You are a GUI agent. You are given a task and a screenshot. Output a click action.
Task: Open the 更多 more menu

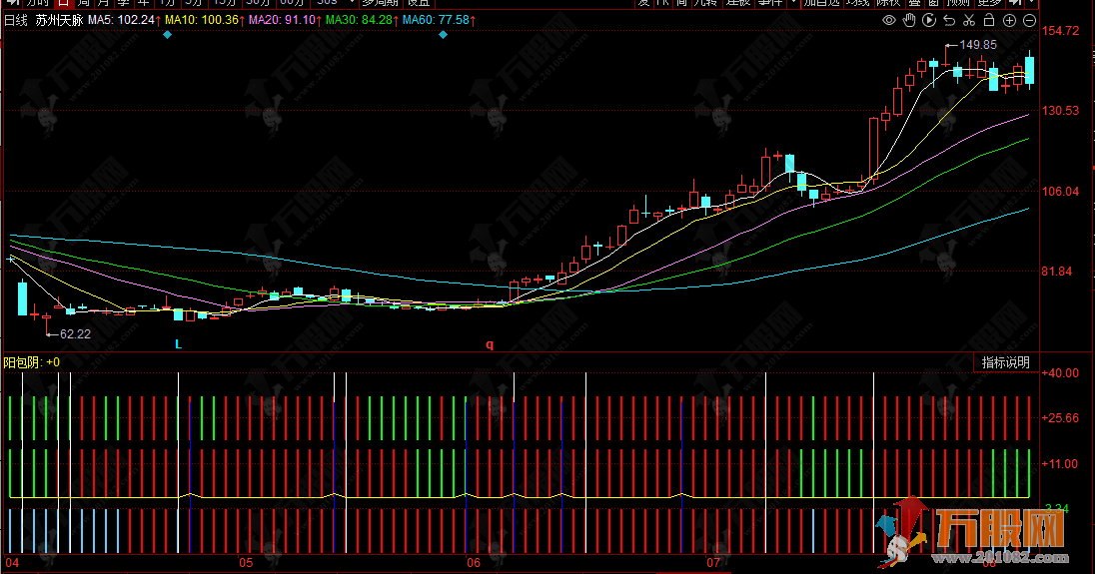click(990, 3)
